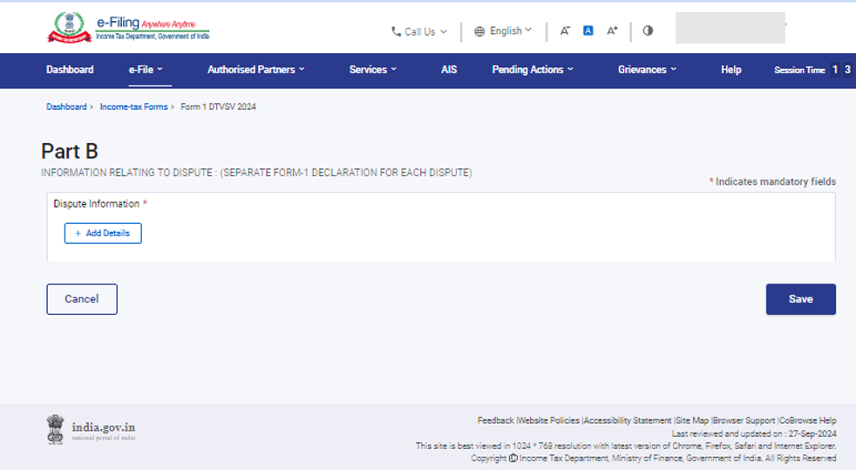Decrease font size with the A- icon
This screenshot has width=856, height=470.
pos(565,31)
